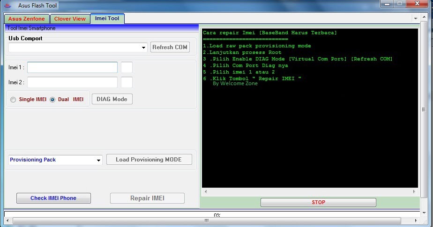Click the bottom scrollbar right arrow
The height and width of the screenshot is (227, 433).
coord(416,220)
